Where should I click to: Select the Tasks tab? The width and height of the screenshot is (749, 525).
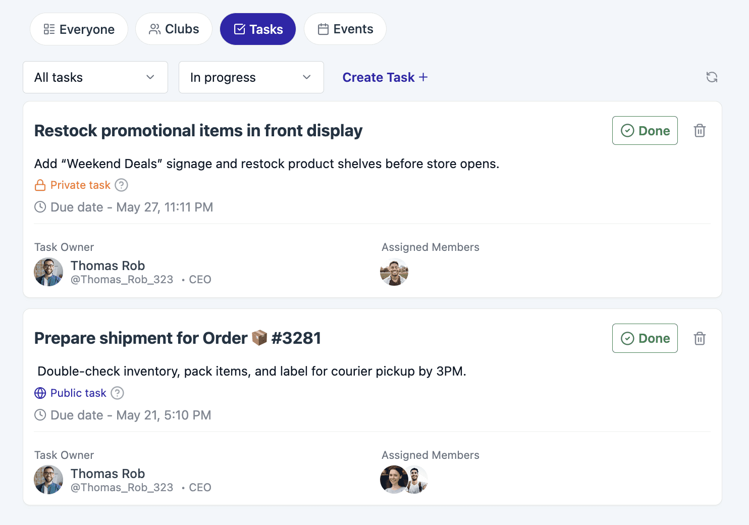coord(258,29)
